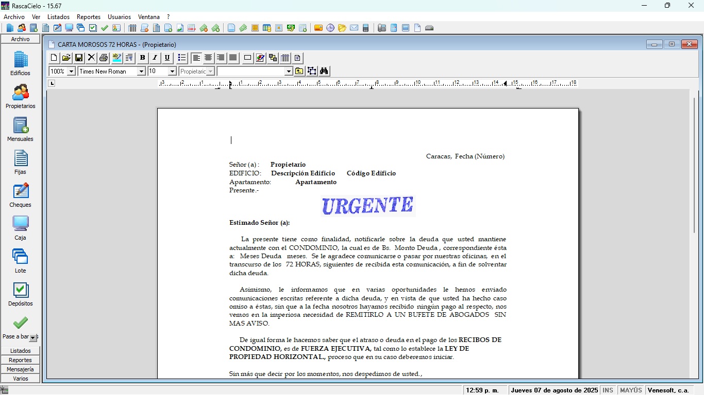Click the overlapping objects icon in editor toolbar

click(273, 58)
